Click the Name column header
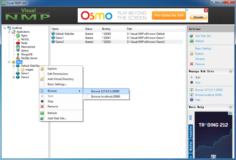This screenshot has width=236, height=160. tap(67, 29)
